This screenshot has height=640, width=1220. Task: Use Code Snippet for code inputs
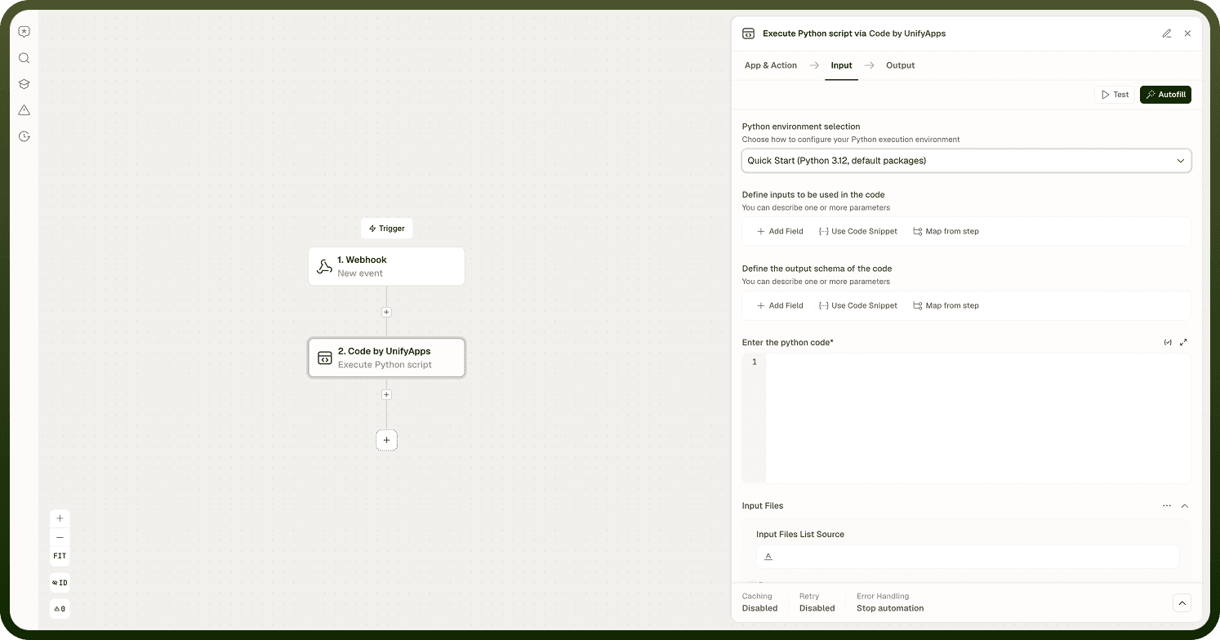click(x=858, y=232)
